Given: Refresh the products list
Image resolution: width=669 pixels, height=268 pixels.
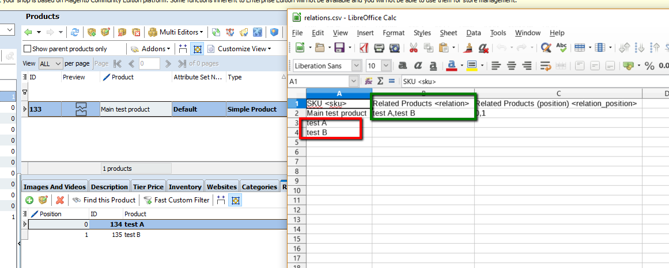Looking at the screenshot, I should [75, 32].
